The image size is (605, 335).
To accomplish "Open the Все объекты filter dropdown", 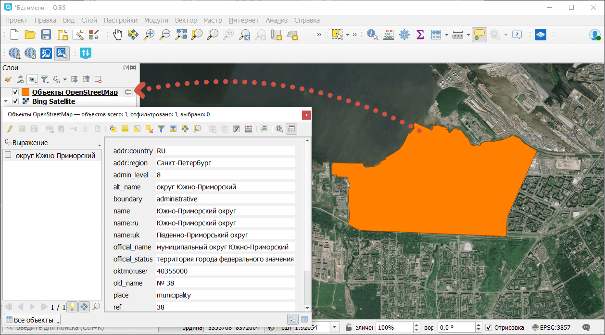I will [33, 320].
